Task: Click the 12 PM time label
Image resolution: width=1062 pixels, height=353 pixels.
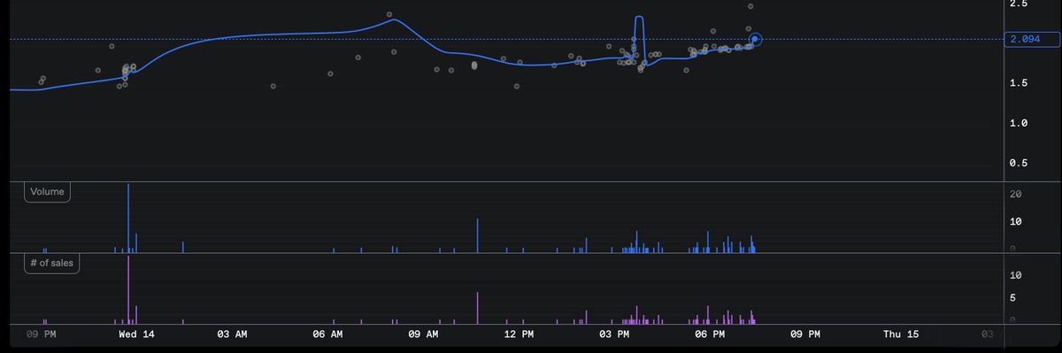Action: [519, 334]
